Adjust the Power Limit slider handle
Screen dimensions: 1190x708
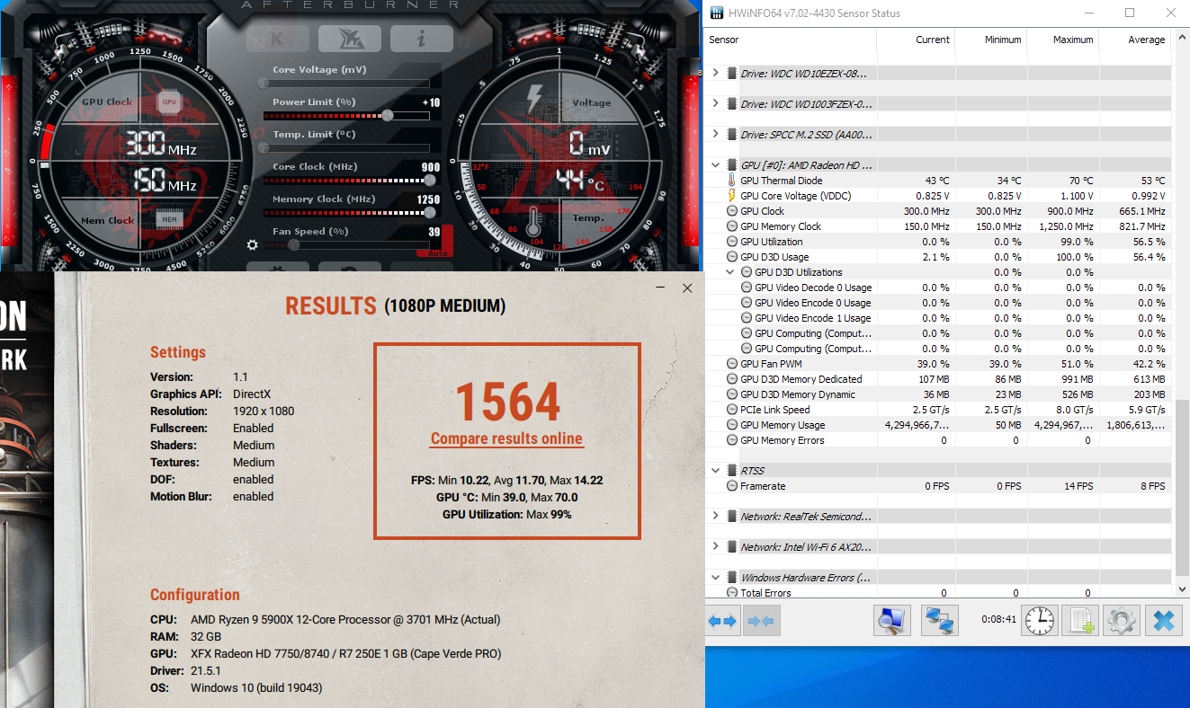(388, 116)
